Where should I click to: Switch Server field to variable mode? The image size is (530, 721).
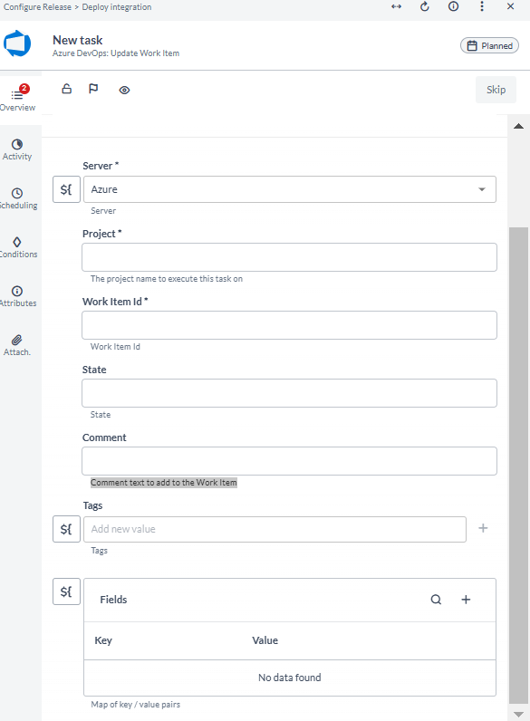tap(67, 189)
